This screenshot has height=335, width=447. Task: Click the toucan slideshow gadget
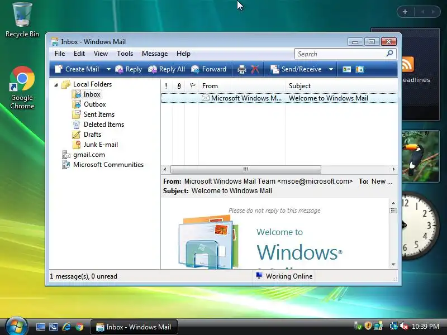click(421, 156)
